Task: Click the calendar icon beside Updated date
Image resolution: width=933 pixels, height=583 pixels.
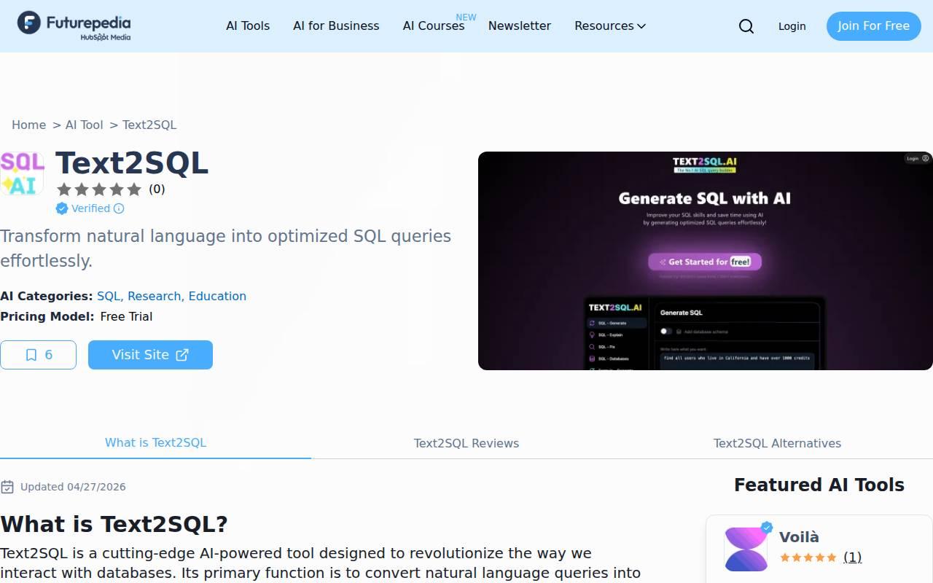Action: [7, 487]
